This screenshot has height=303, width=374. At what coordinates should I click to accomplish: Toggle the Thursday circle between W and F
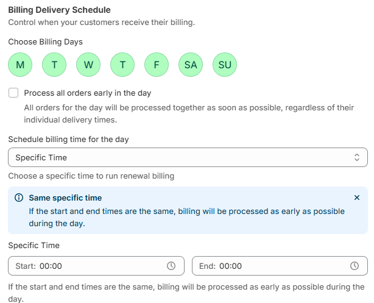tap(122, 65)
